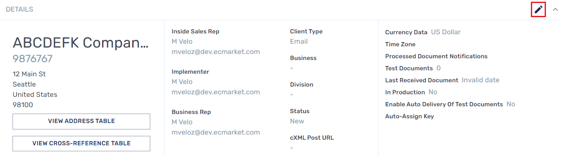Click the In Production No value
Image resolution: width=561 pixels, height=156 pixels.
tap(433, 92)
